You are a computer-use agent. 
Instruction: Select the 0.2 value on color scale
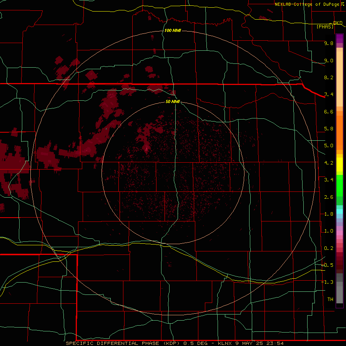329,248
